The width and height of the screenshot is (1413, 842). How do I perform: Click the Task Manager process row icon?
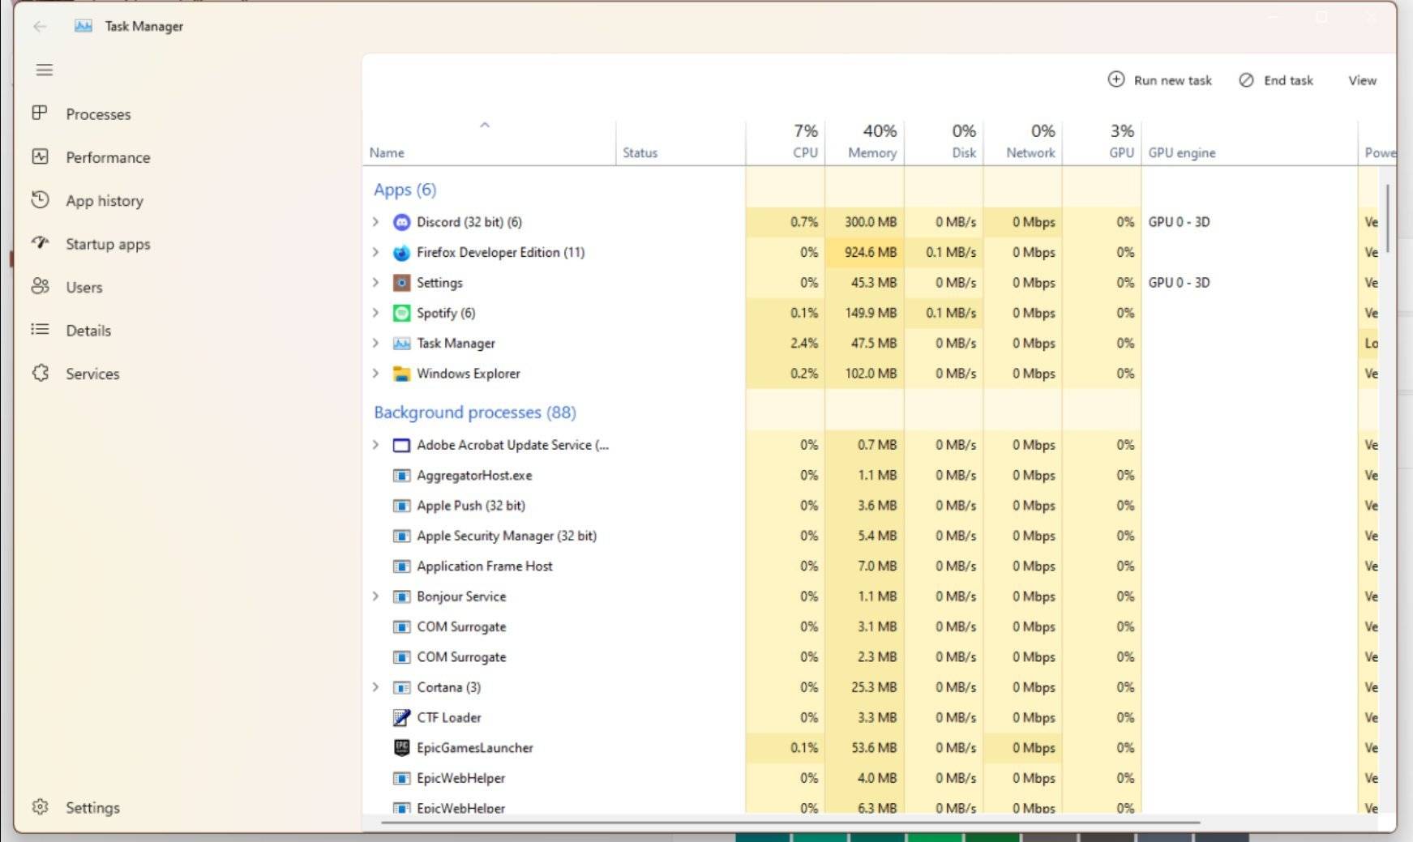(x=401, y=344)
